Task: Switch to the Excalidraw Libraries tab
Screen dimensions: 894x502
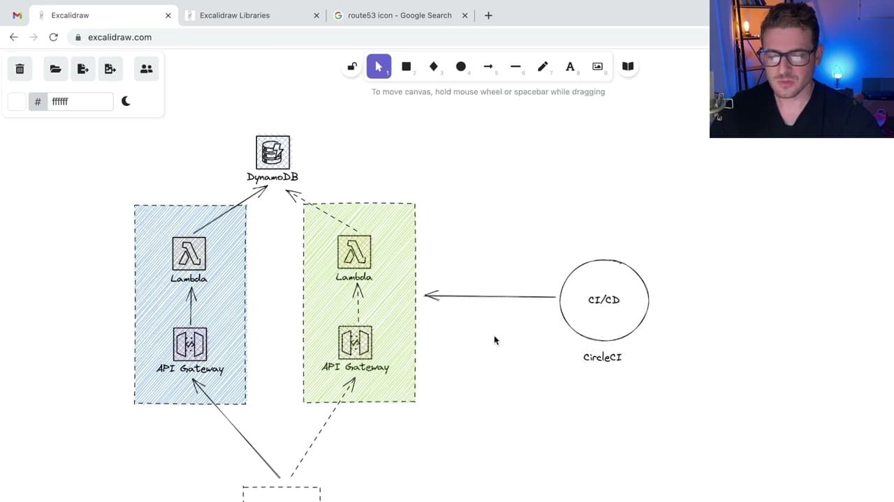Action: tap(251, 15)
